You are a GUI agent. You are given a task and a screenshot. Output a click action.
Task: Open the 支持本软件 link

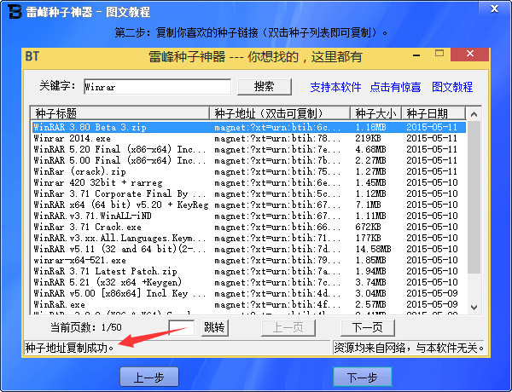pyautogui.click(x=335, y=87)
